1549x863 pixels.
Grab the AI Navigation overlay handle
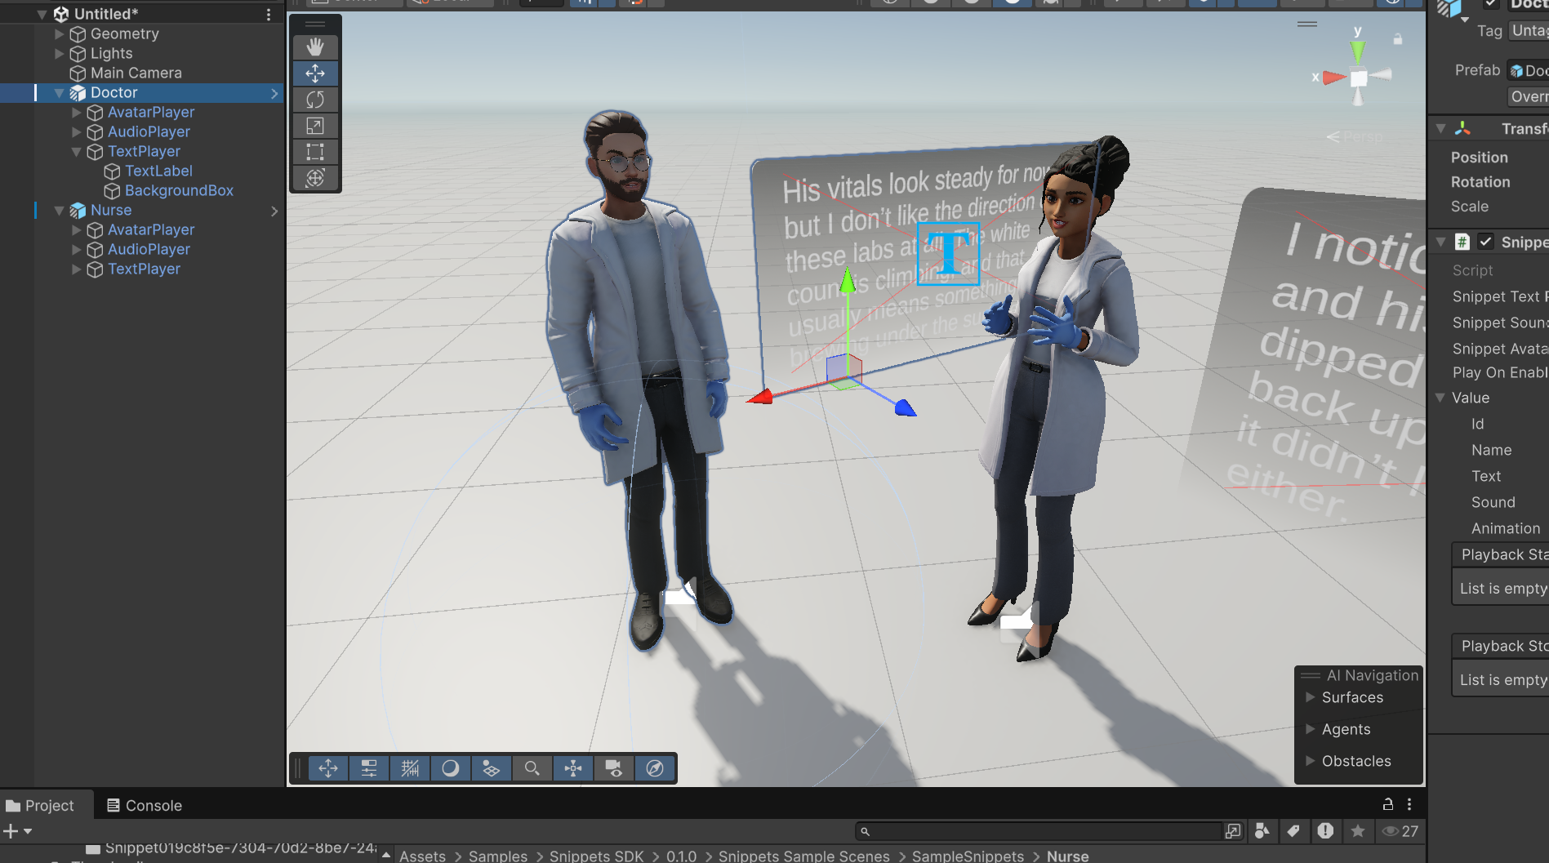1311,675
